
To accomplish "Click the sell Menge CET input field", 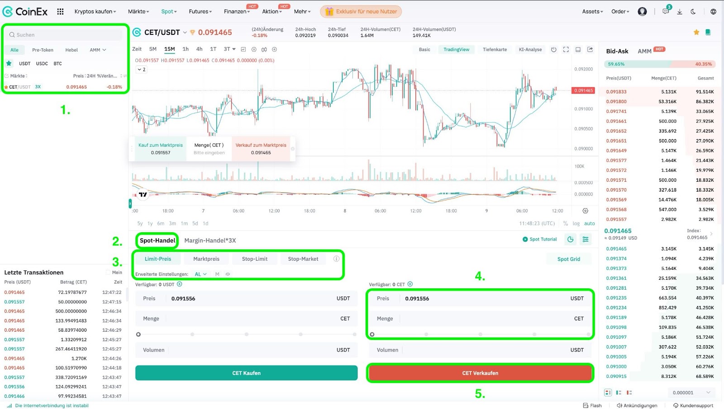I will (x=480, y=319).
